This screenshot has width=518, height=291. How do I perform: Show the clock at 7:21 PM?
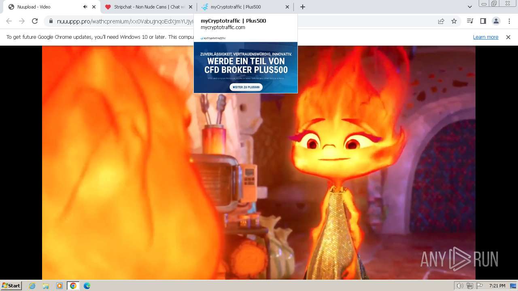pyautogui.click(x=497, y=286)
